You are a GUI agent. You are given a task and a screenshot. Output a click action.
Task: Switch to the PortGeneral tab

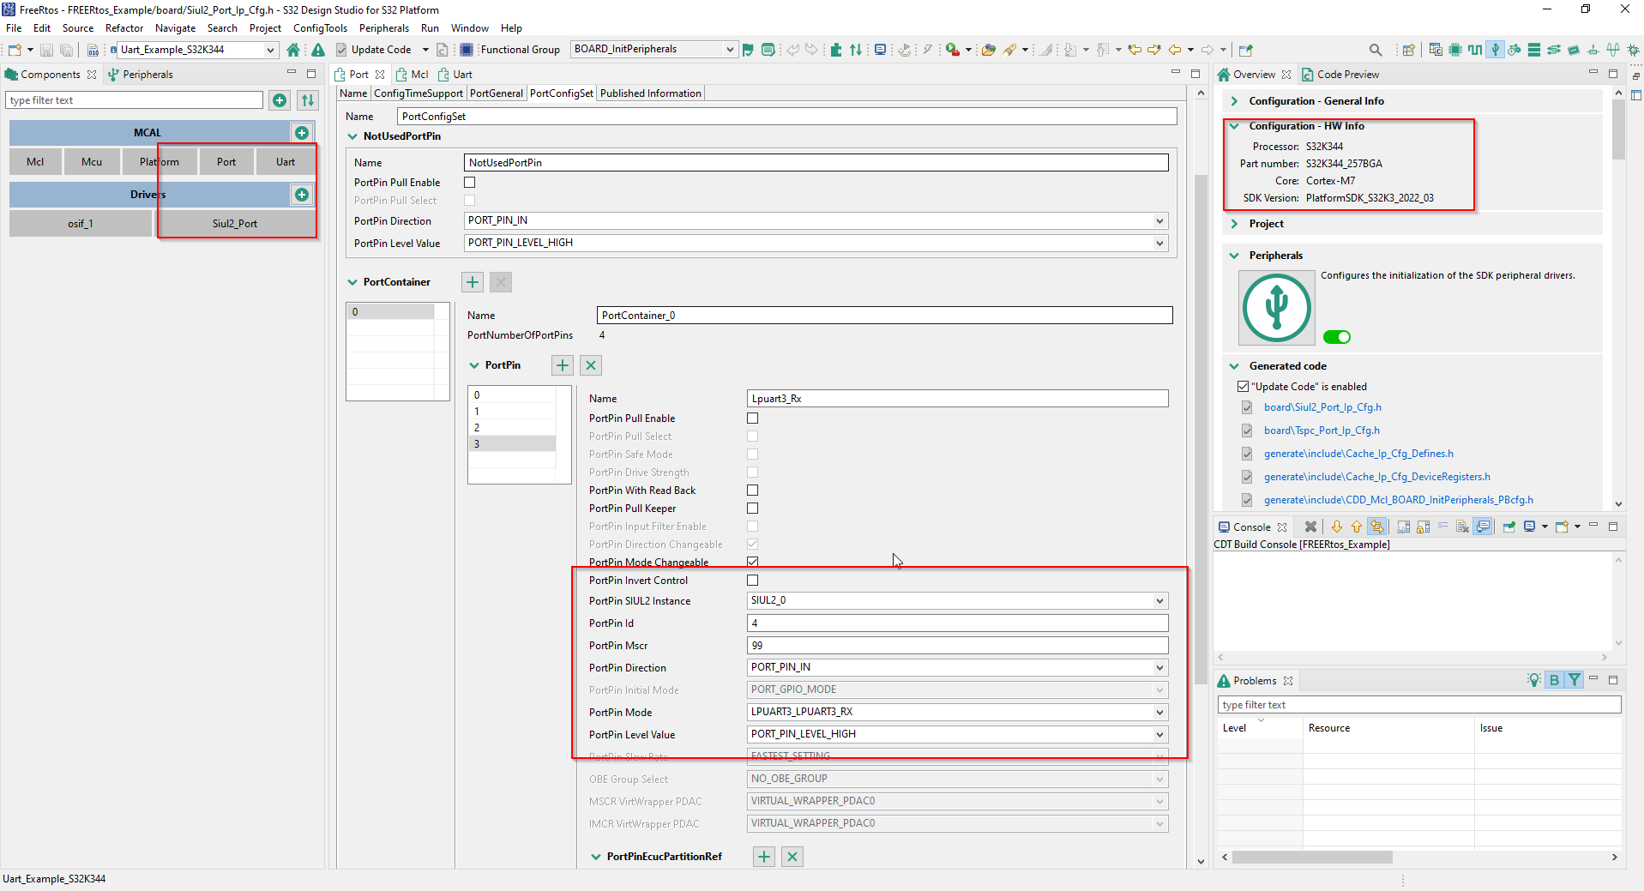(497, 93)
